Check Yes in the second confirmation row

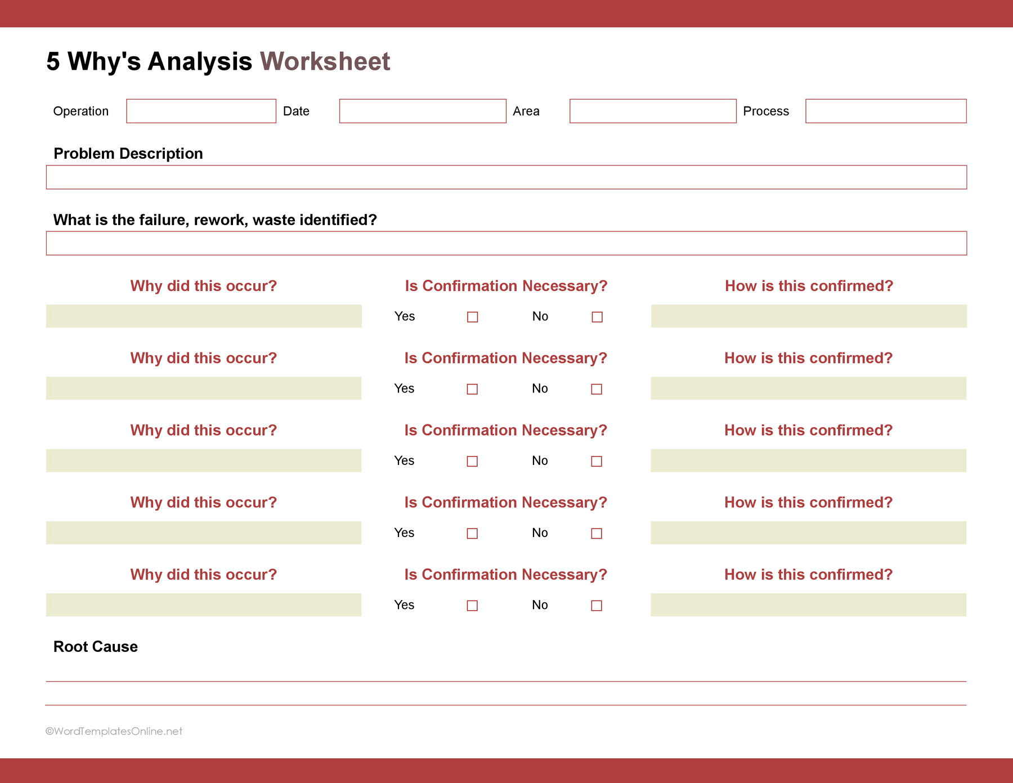click(472, 389)
